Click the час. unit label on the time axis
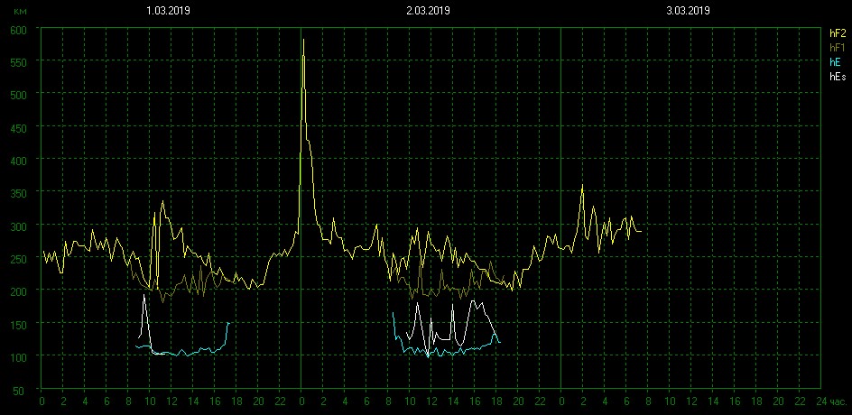This screenshot has width=852, height=415. pyautogui.click(x=837, y=401)
